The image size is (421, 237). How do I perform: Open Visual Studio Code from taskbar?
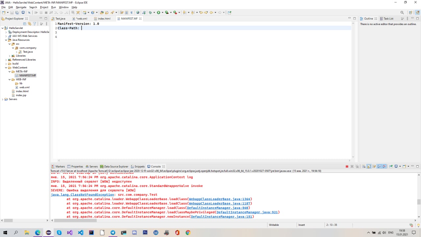coord(81,232)
